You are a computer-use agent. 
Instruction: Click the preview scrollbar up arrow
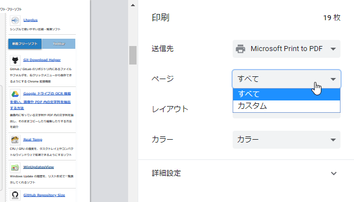[133, 5]
